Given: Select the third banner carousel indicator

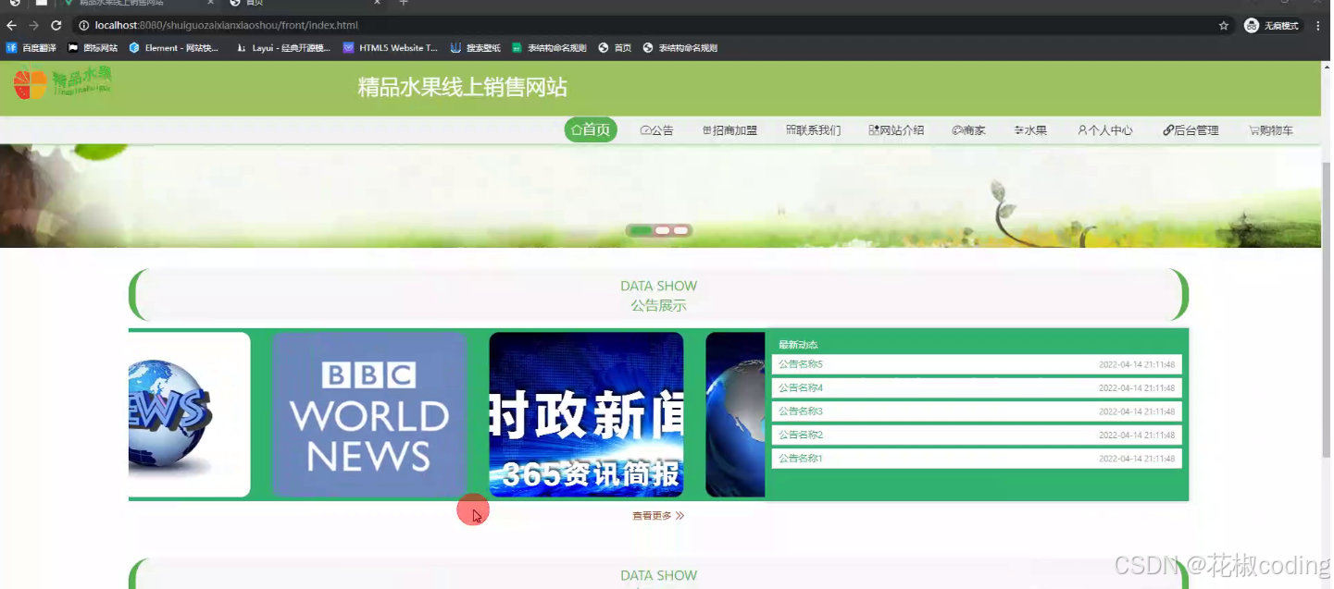Looking at the screenshot, I should (680, 230).
